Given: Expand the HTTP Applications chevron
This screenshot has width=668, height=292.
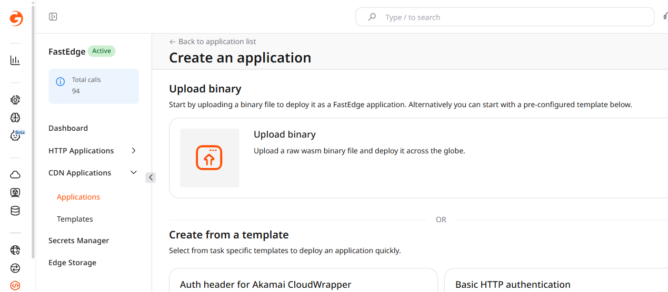Looking at the screenshot, I should pyautogui.click(x=134, y=151).
